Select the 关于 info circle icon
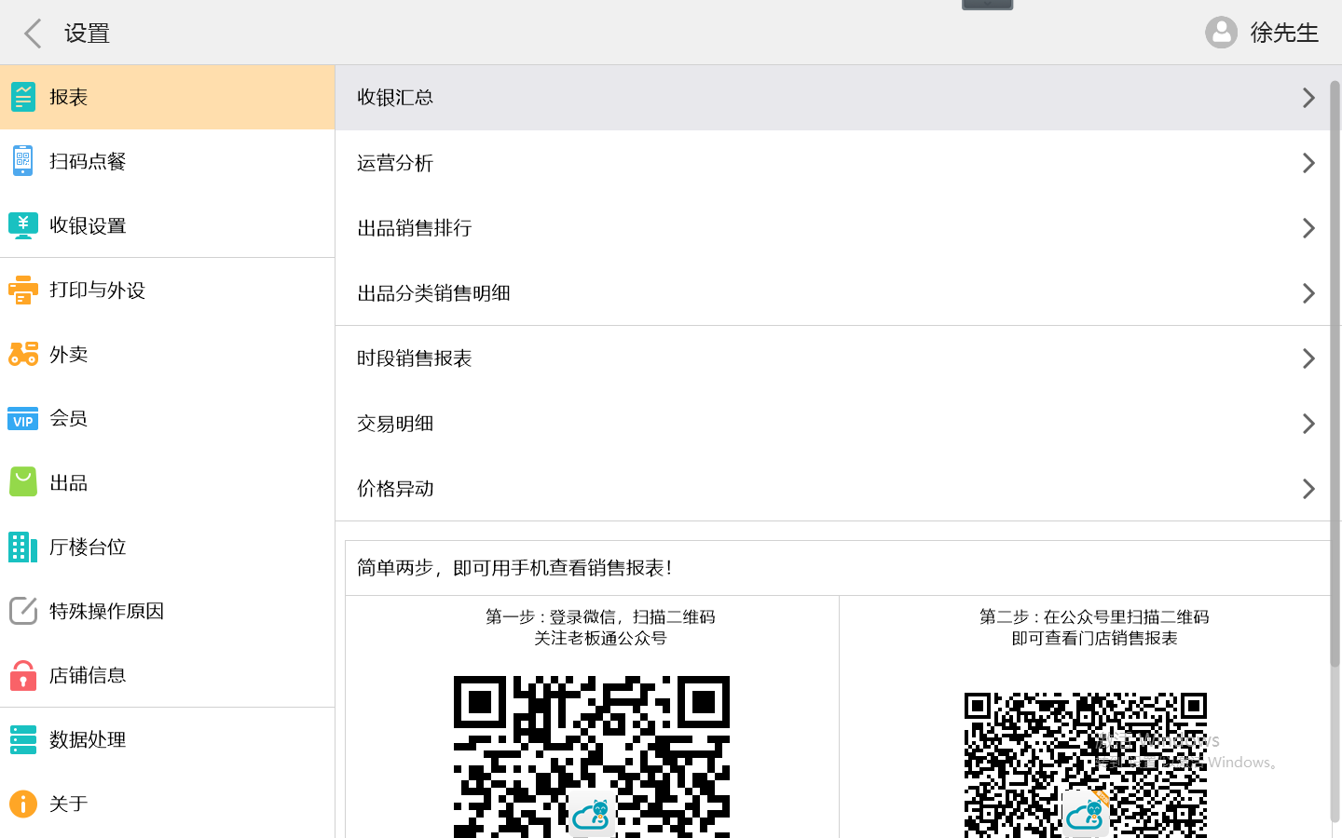The image size is (1342, 838). 23,804
